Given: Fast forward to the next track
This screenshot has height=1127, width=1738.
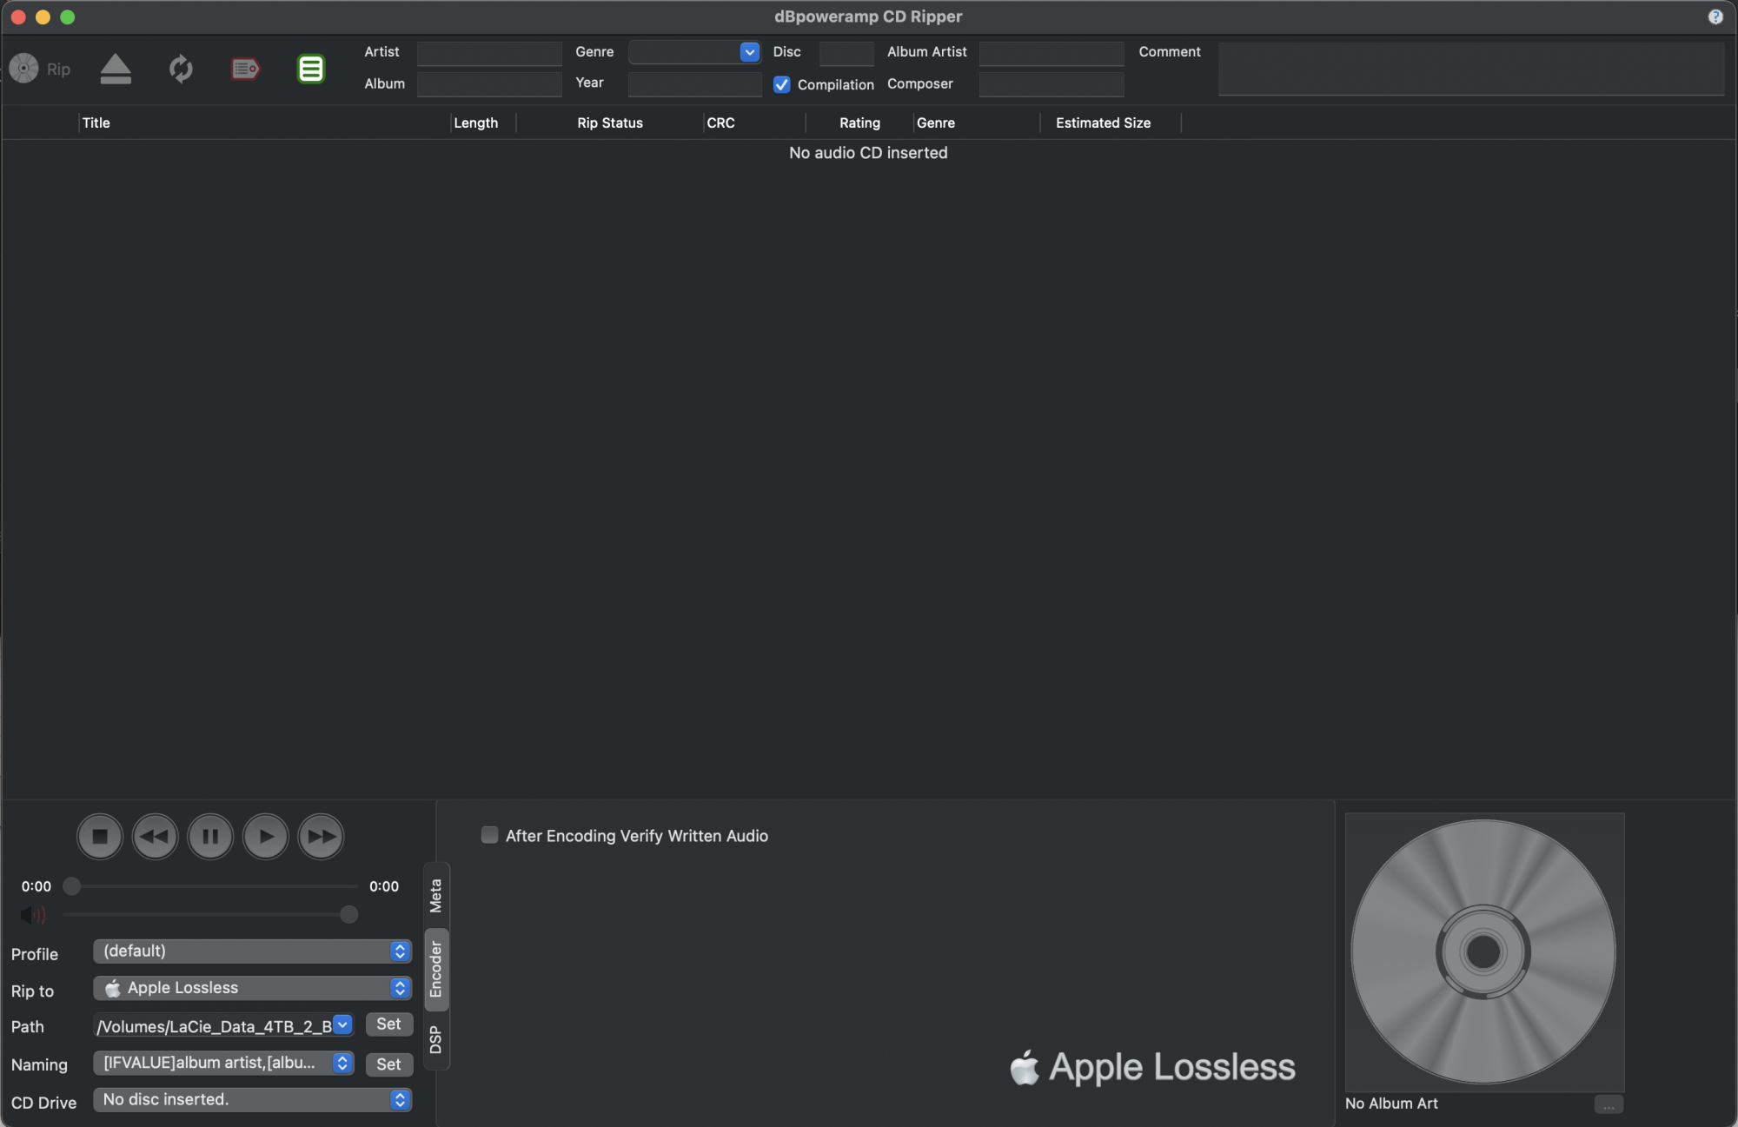Looking at the screenshot, I should click(321, 837).
